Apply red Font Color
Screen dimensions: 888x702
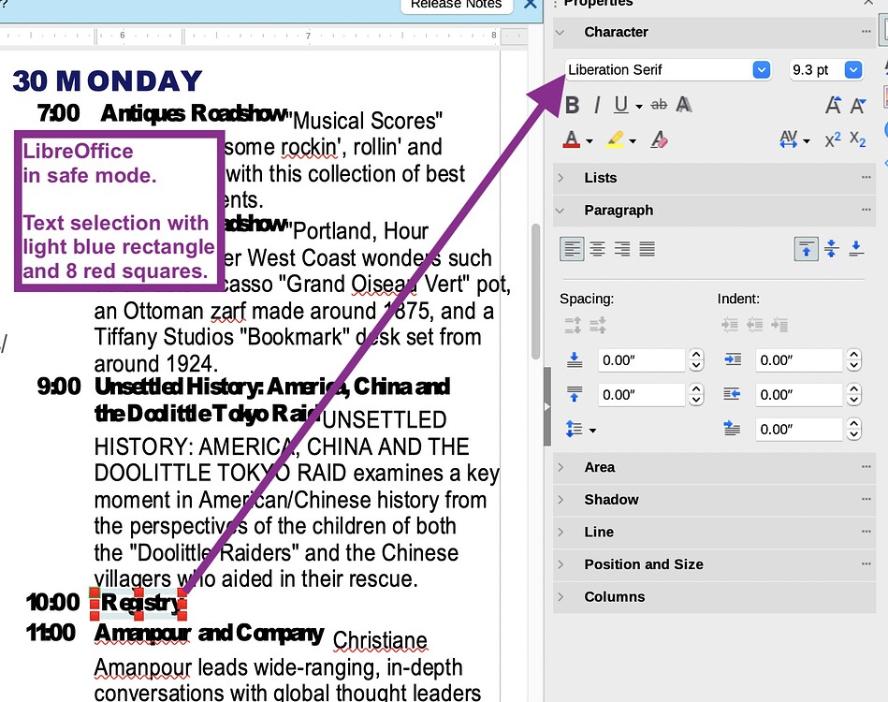(572, 139)
